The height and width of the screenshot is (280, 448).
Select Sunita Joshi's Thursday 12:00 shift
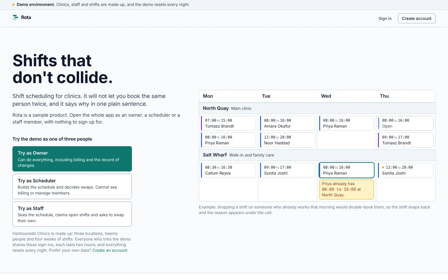click(406, 170)
